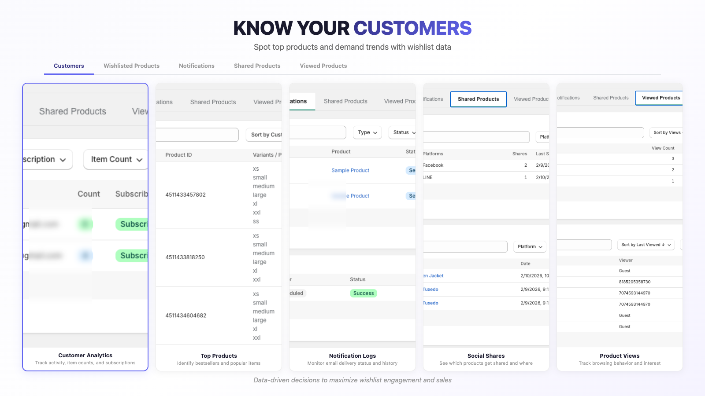Expand the Subscription filter dropdown

tap(45, 159)
